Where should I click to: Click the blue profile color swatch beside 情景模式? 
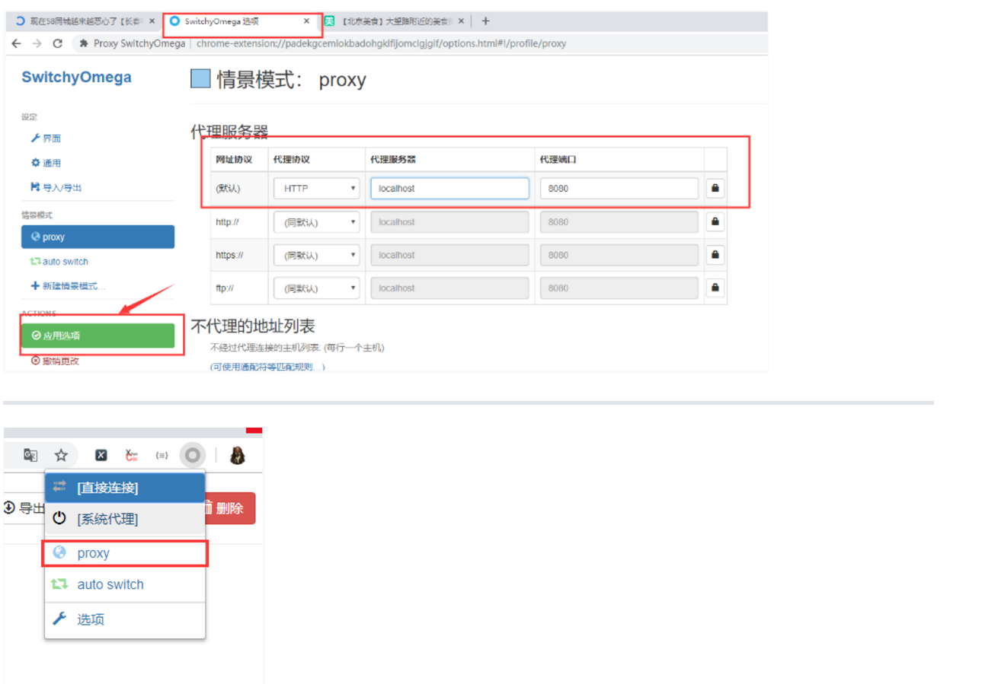point(199,78)
